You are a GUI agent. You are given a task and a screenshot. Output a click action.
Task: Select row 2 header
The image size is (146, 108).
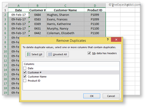(x=5, y=15)
